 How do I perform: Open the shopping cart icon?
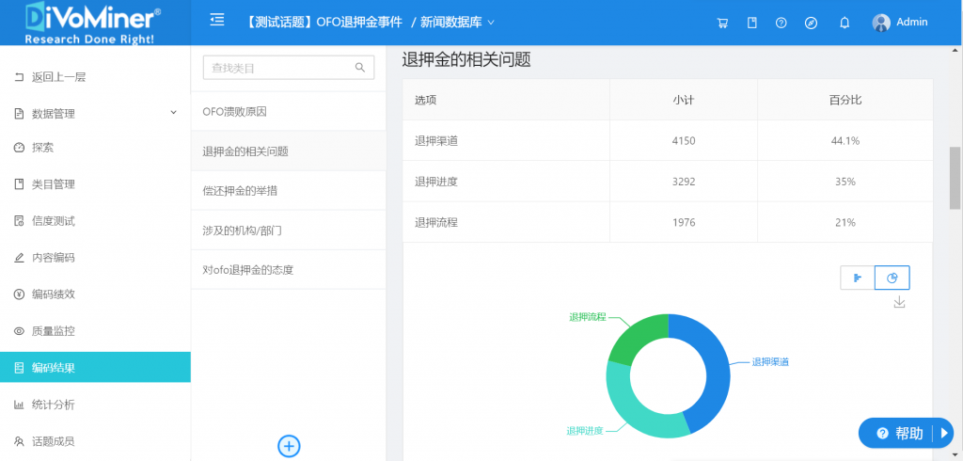click(722, 23)
